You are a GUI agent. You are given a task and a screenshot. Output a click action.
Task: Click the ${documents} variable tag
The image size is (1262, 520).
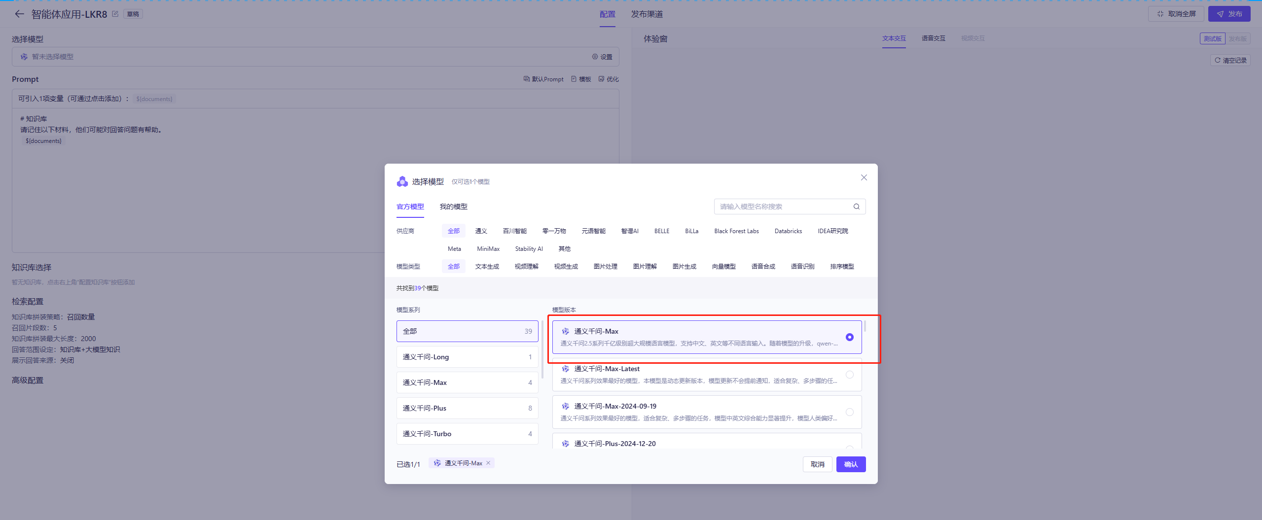pos(154,99)
